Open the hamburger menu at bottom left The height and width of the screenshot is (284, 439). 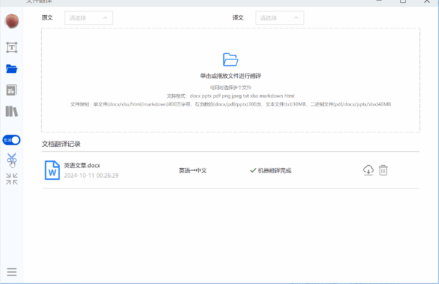[x=11, y=271]
